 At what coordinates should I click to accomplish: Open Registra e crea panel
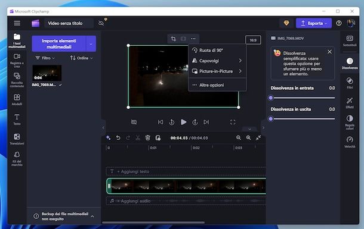point(17,61)
